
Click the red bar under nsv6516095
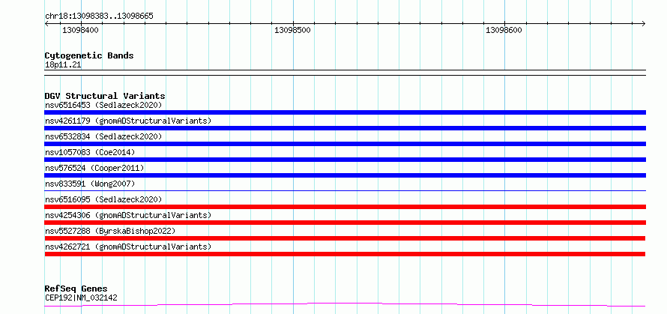[345, 207]
